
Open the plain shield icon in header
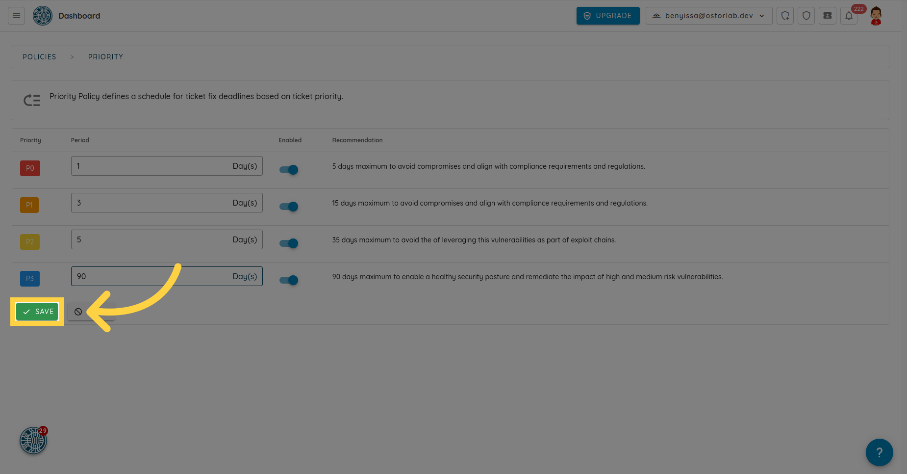[x=806, y=16]
